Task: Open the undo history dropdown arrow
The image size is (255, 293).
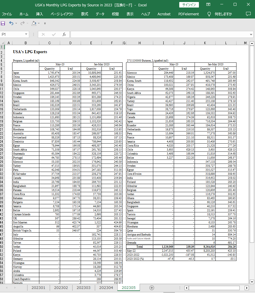Action: [16, 23]
